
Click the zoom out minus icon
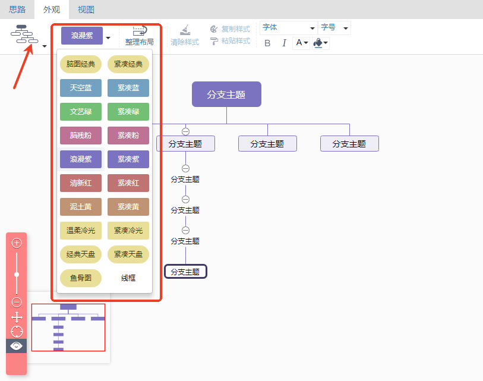[x=17, y=302]
